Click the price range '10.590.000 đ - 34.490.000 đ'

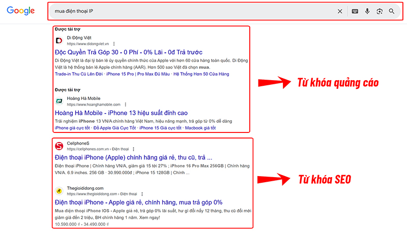point(82,224)
